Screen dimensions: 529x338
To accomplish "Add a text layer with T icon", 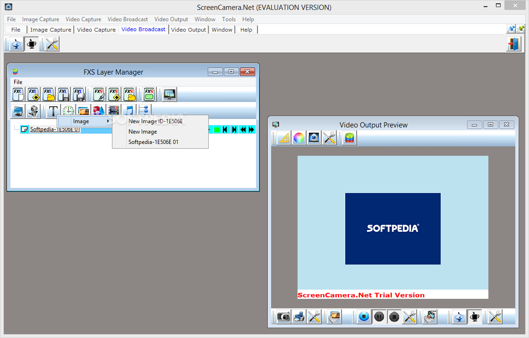I will [x=53, y=110].
